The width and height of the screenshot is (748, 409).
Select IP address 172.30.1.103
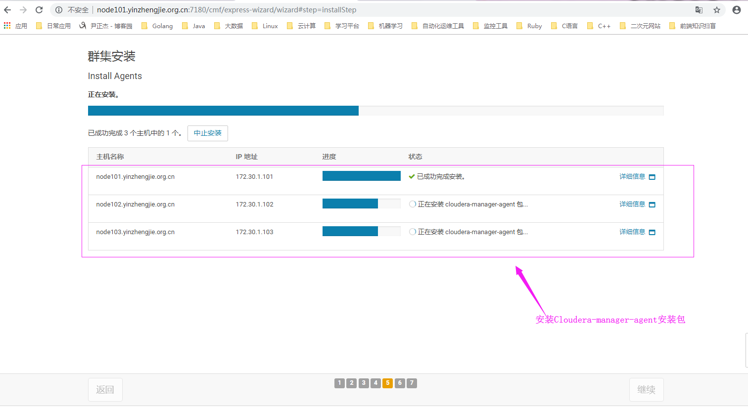tap(254, 232)
